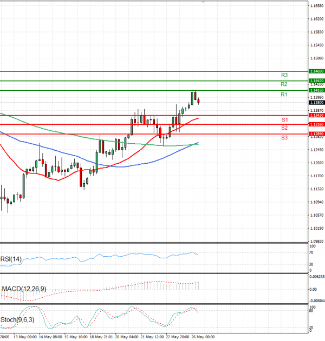
Task: Click the R3 resistance label
Action: point(284,75)
